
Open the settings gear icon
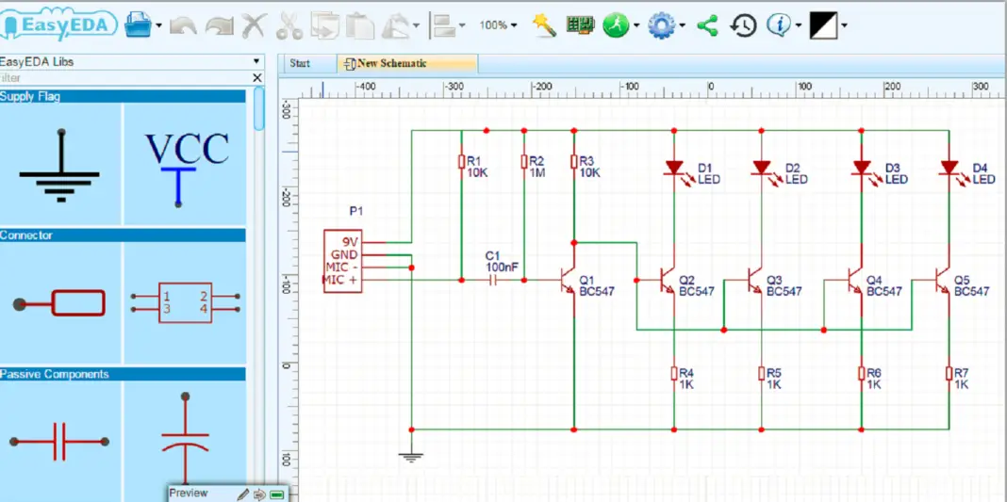[661, 25]
